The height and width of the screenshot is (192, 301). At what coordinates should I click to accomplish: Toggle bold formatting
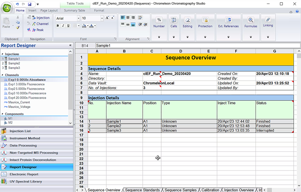coord(58,26)
